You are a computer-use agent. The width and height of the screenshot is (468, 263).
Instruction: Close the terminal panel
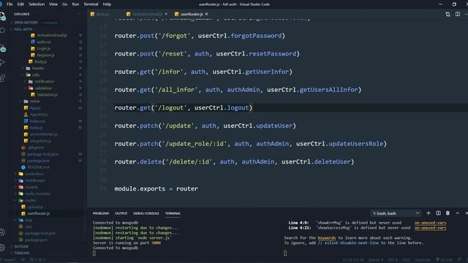click(467, 213)
